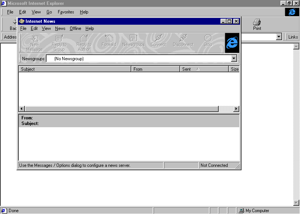Click page icon beside Done in status bar

click(x=4, y=211)
